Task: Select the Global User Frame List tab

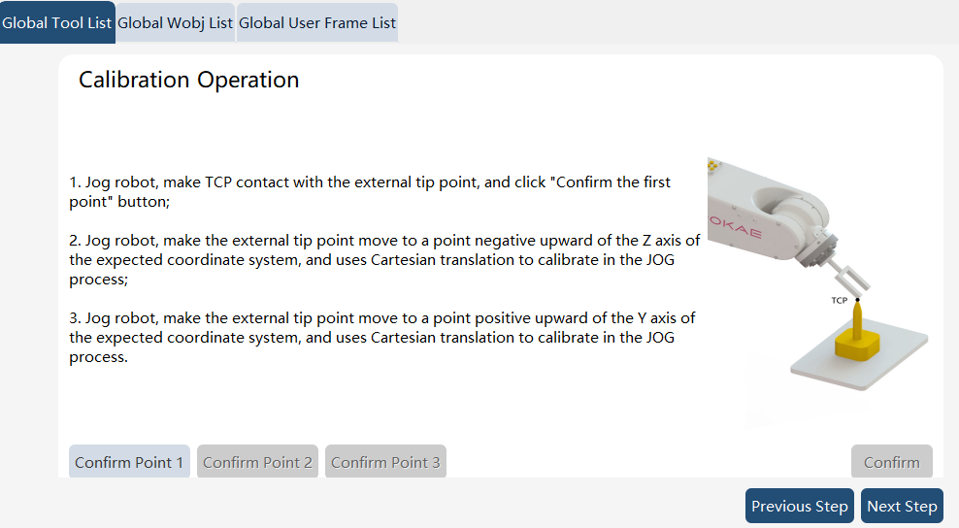Action: pos(316,22)
